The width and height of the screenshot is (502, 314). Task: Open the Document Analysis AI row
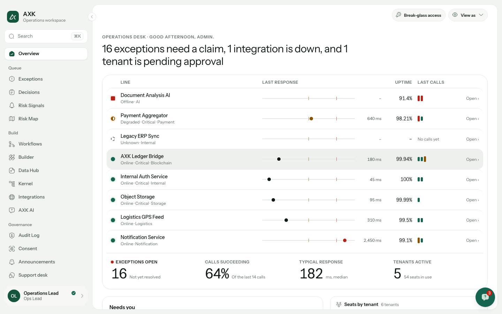[295, 98]
